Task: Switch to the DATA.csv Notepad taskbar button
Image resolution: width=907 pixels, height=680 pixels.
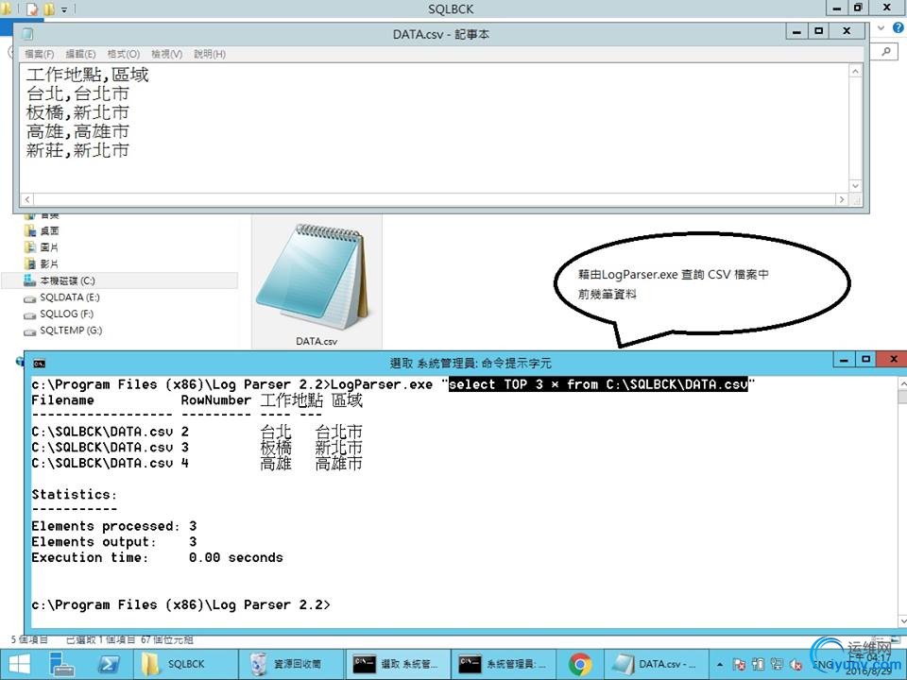Action: [x=656, y=664]
